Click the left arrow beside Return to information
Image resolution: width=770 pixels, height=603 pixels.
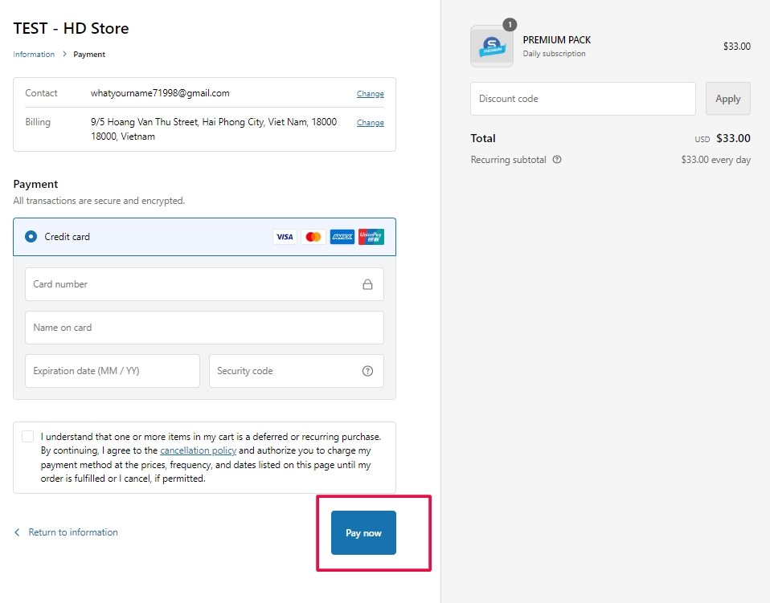pyautogui.click(x=18, y=532)
